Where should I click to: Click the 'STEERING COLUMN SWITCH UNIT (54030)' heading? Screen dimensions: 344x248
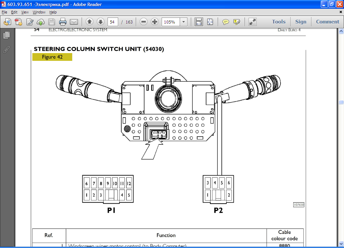pos(99,49)
